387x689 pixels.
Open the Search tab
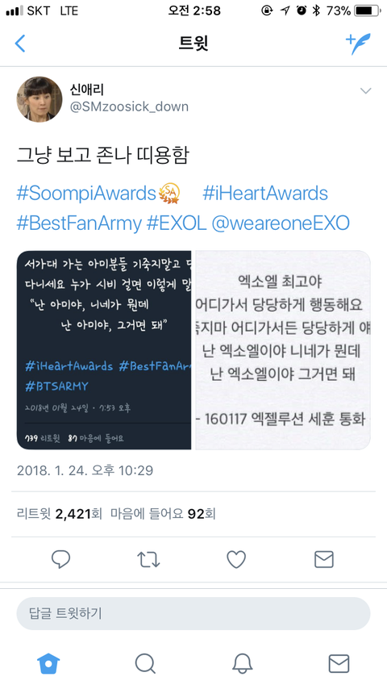click(x=145, y=663)
